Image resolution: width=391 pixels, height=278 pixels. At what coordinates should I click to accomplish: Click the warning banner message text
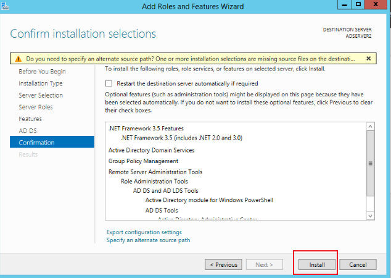pos(191,59)
